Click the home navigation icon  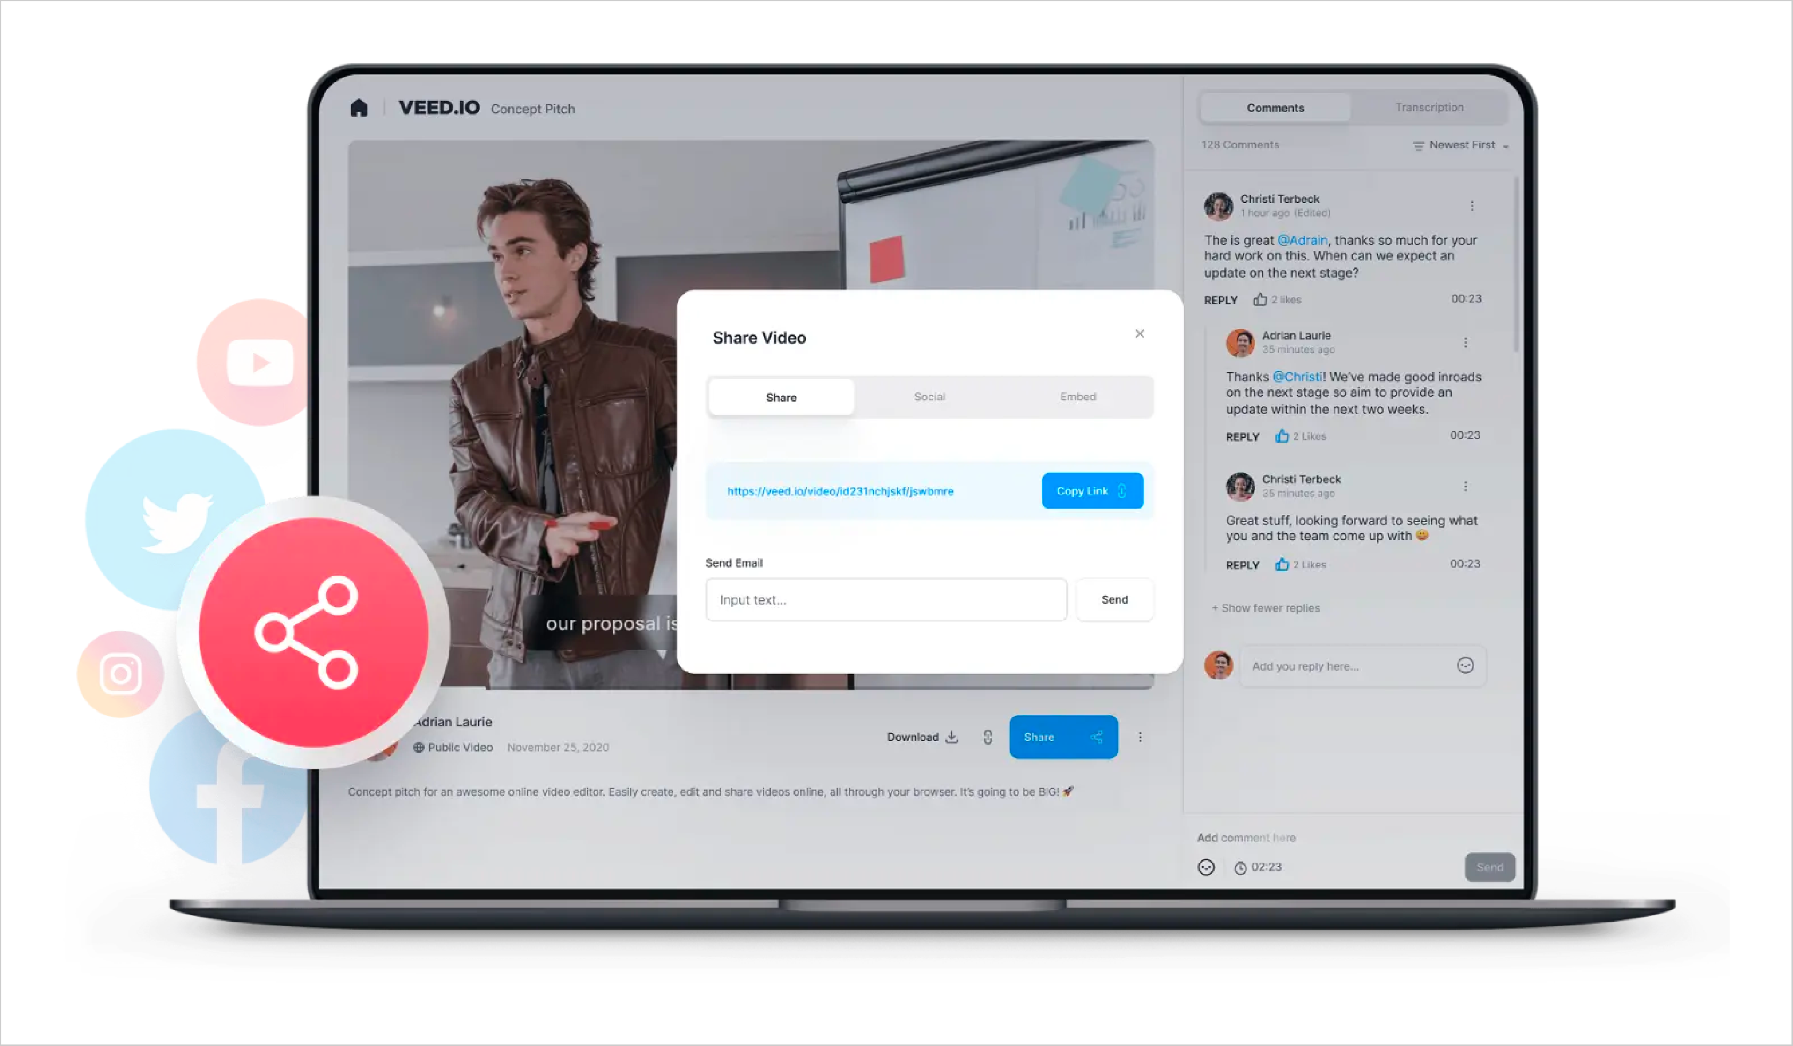pos(361,107)
